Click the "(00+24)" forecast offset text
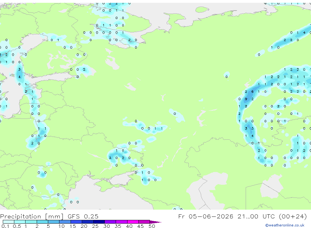 [293, 216]
